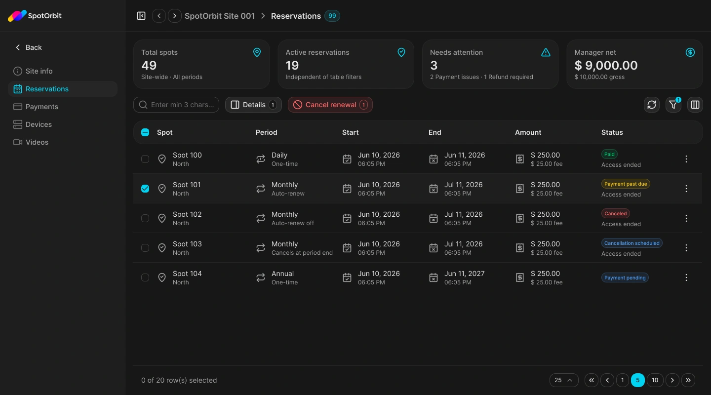Viewport: 711px width, 395px height.
Task: Check the Spot 104 row checkbox
Action: tap(145, 277)
